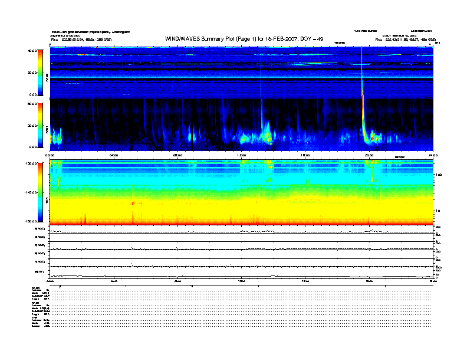Click the red spot near 05:00 in TNR panel
Viewport: 467px width, 361px height.
[x=133, y=203]
